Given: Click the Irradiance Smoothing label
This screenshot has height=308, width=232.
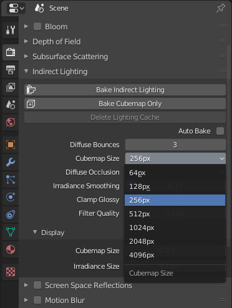Looking at the screenshot, I should click(86, 186).
